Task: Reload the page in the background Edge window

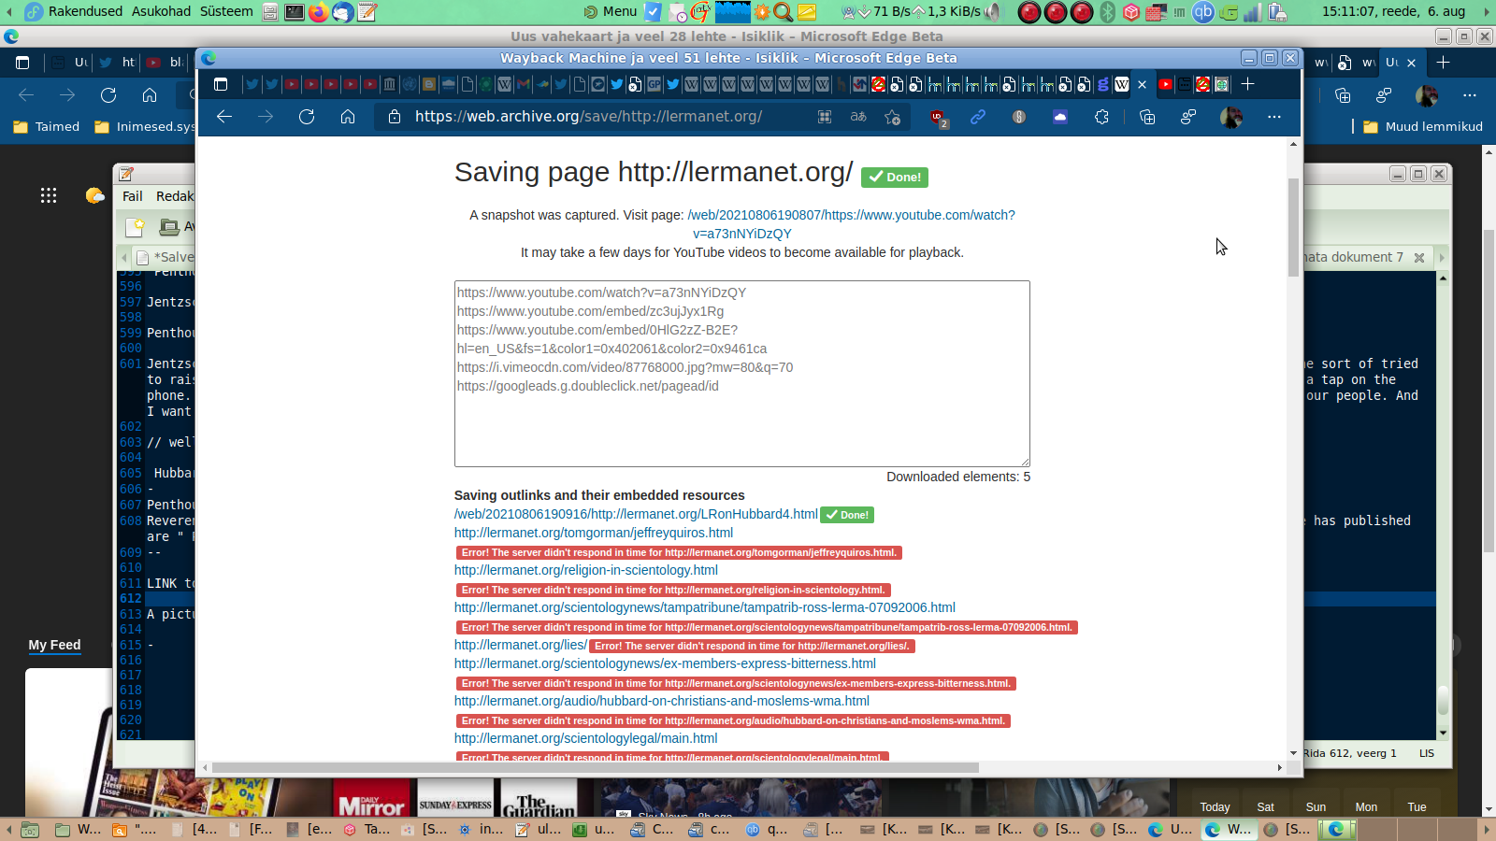Action: [108, 95]
